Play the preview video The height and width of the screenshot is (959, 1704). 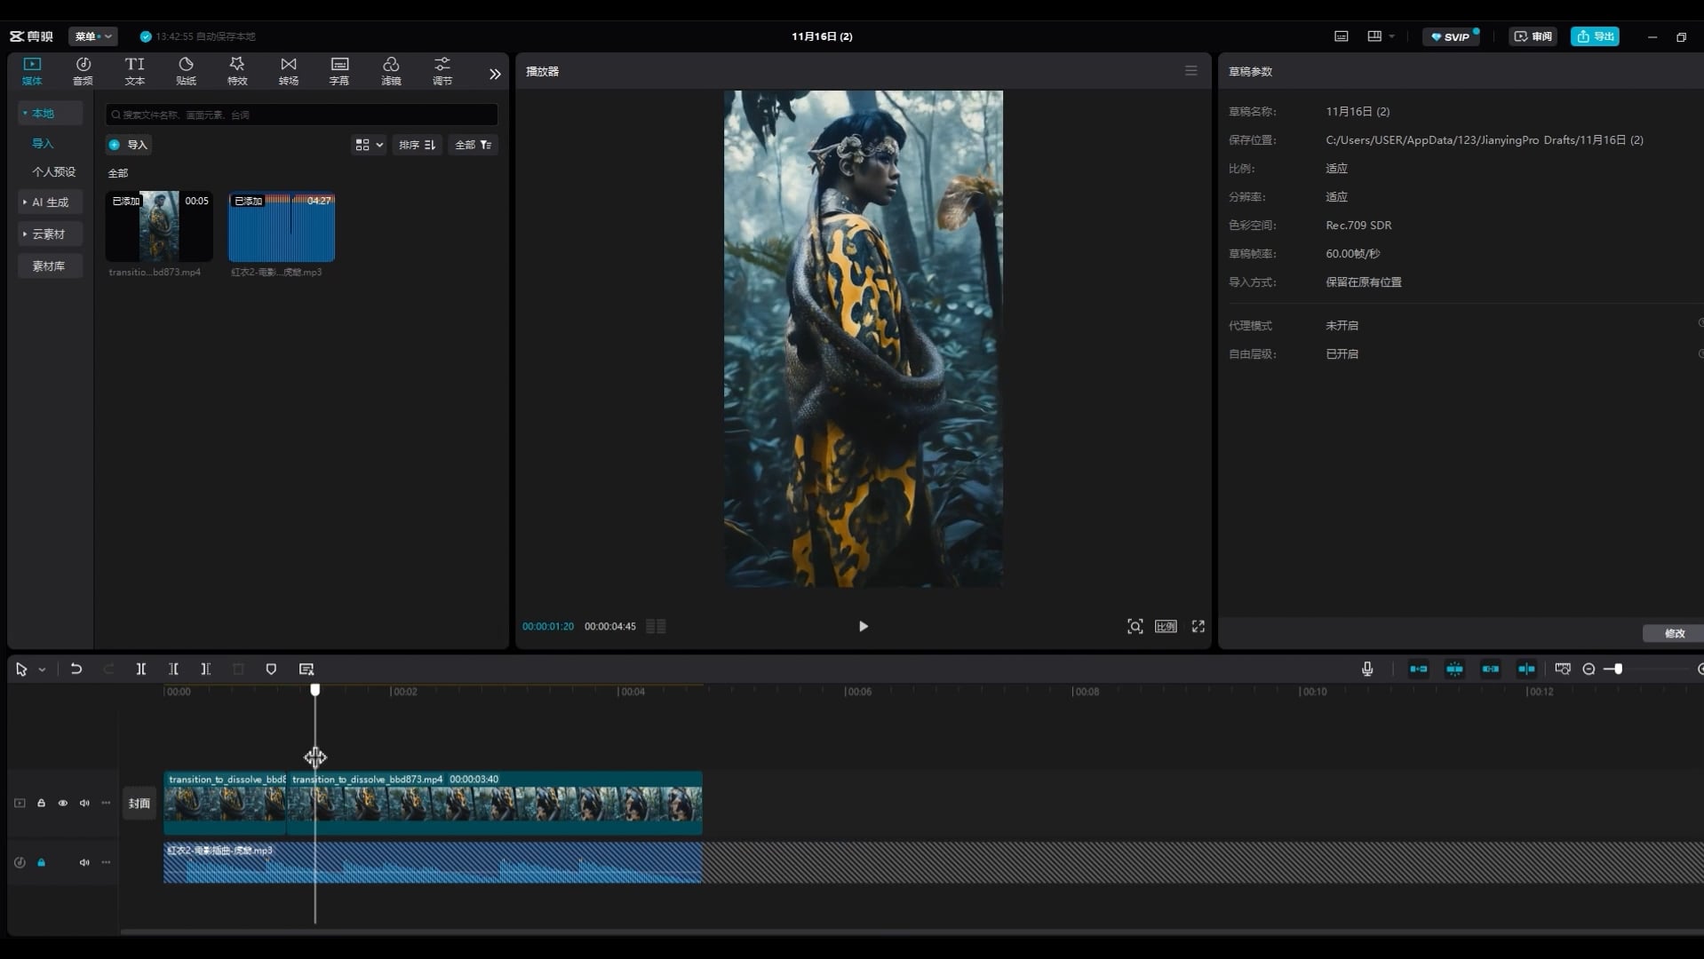(x=863, y=626)
